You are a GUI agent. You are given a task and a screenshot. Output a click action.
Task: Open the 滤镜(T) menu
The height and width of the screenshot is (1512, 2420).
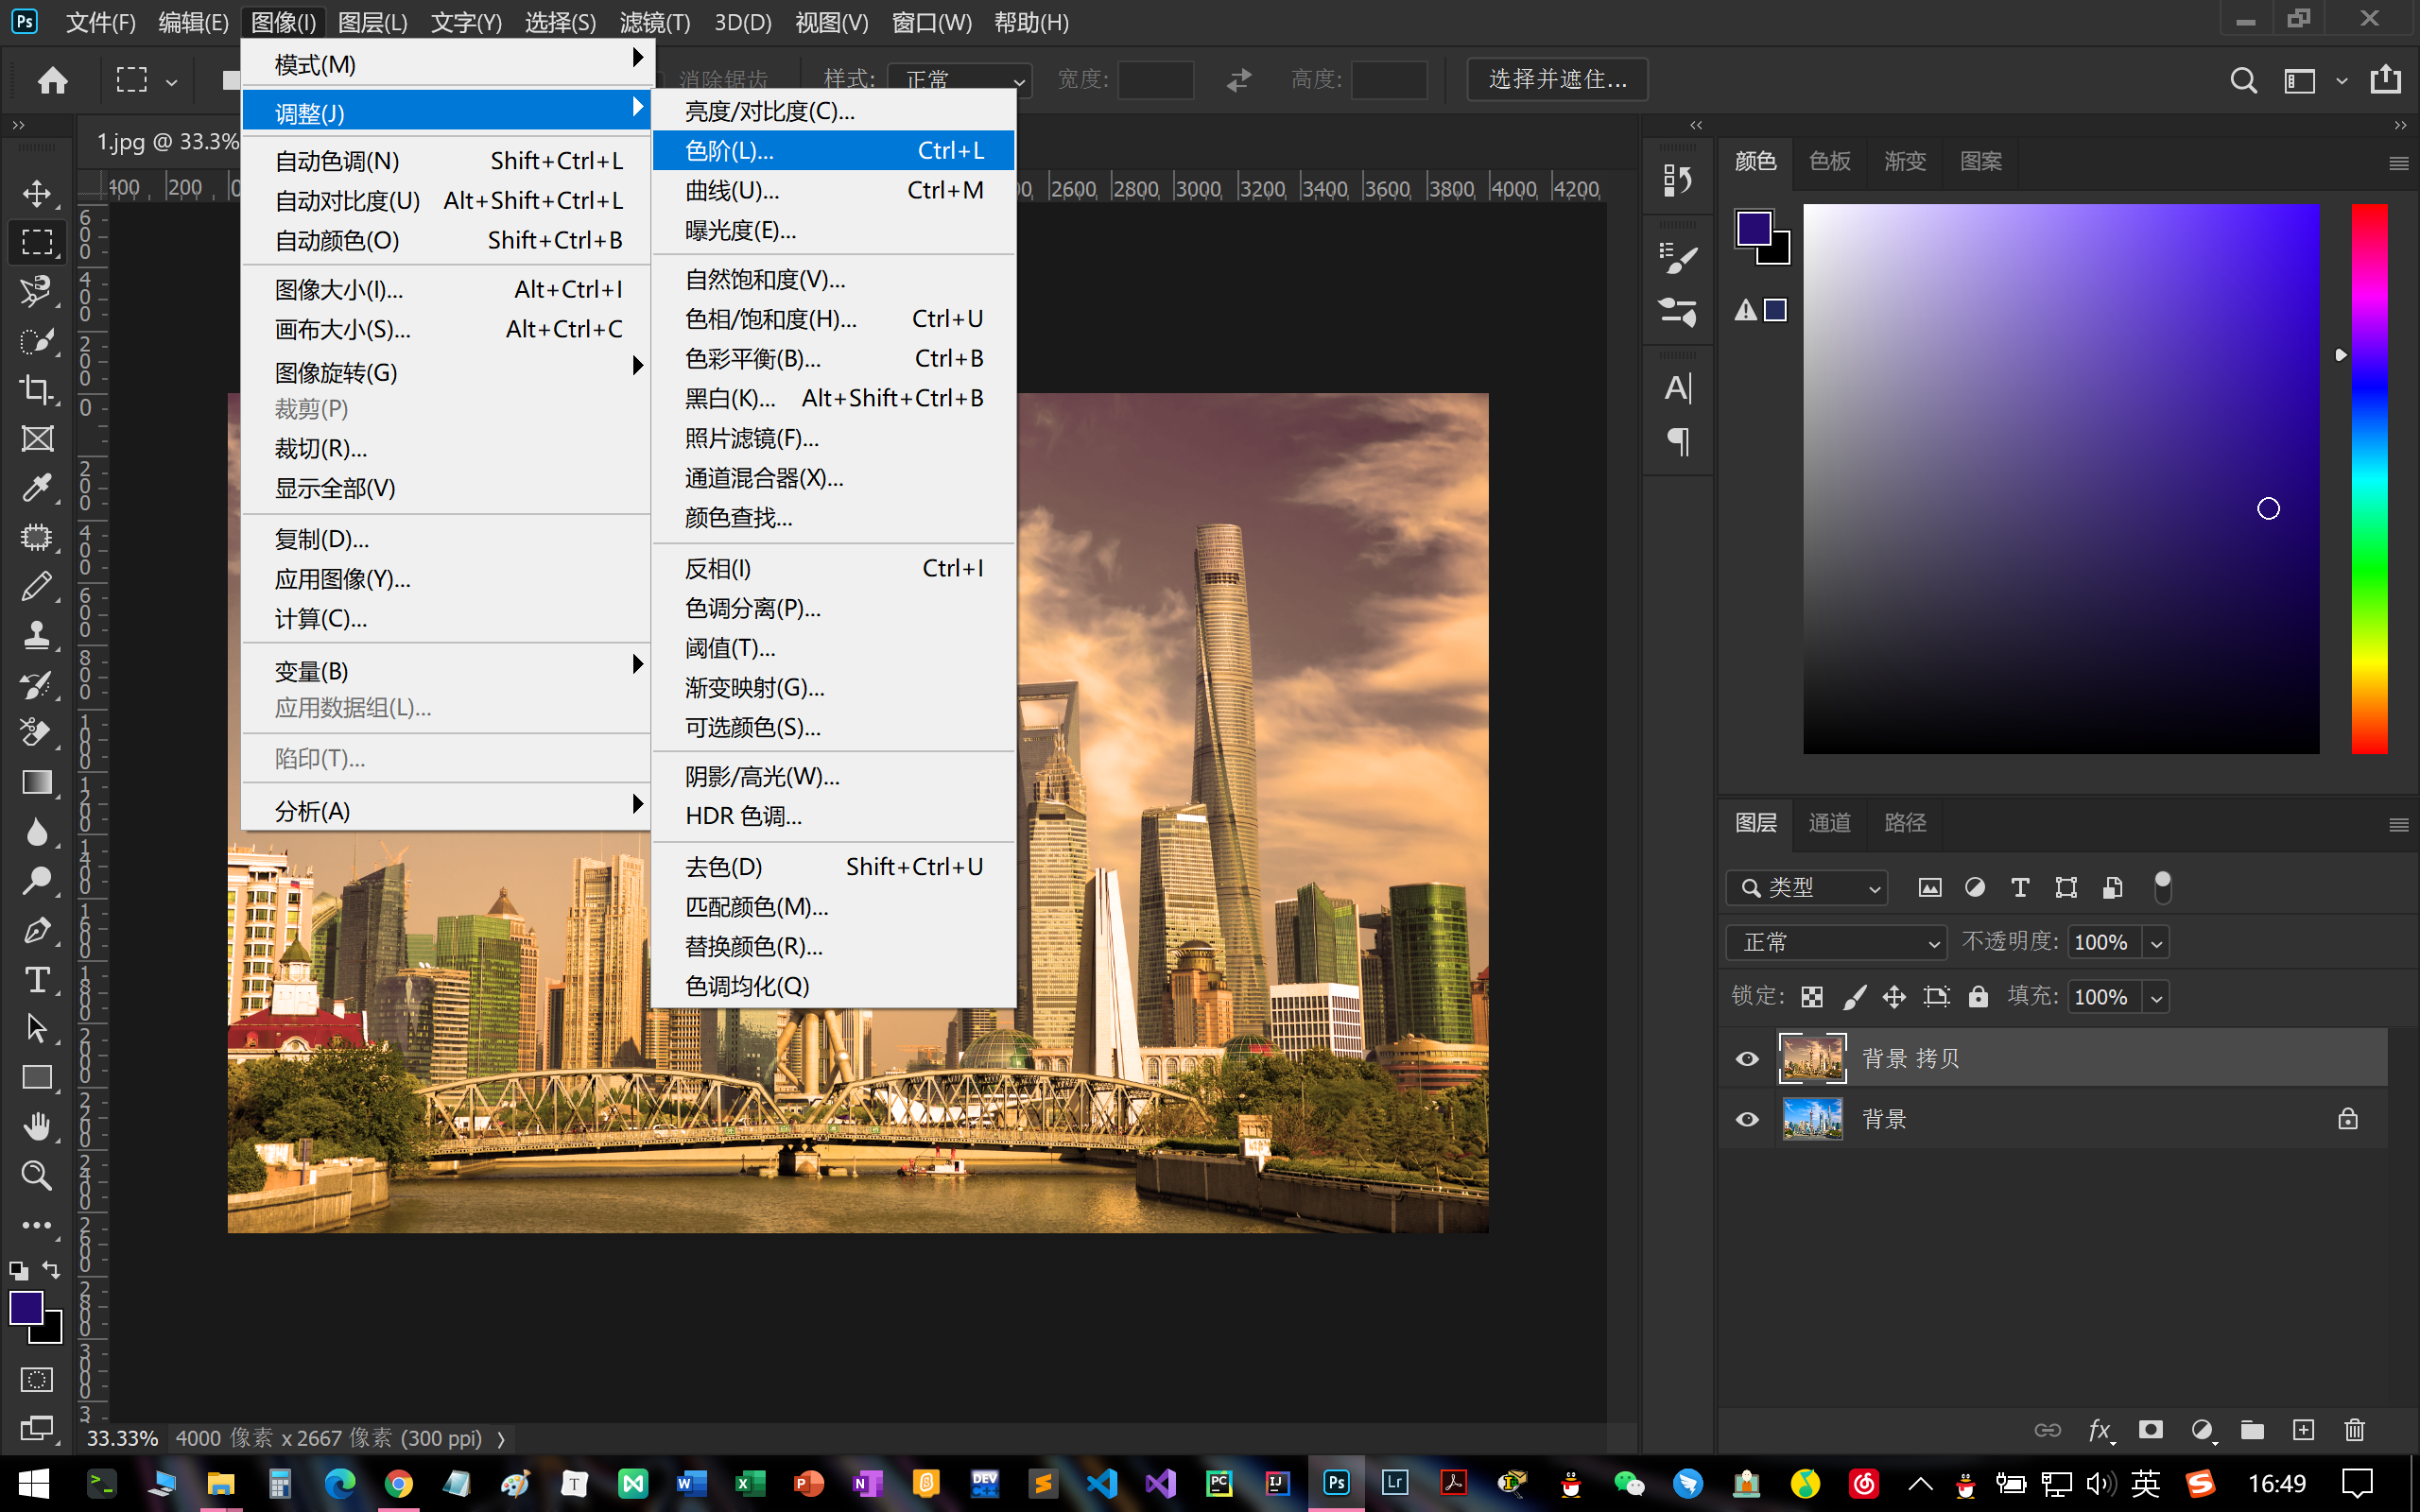click(654, 22)
